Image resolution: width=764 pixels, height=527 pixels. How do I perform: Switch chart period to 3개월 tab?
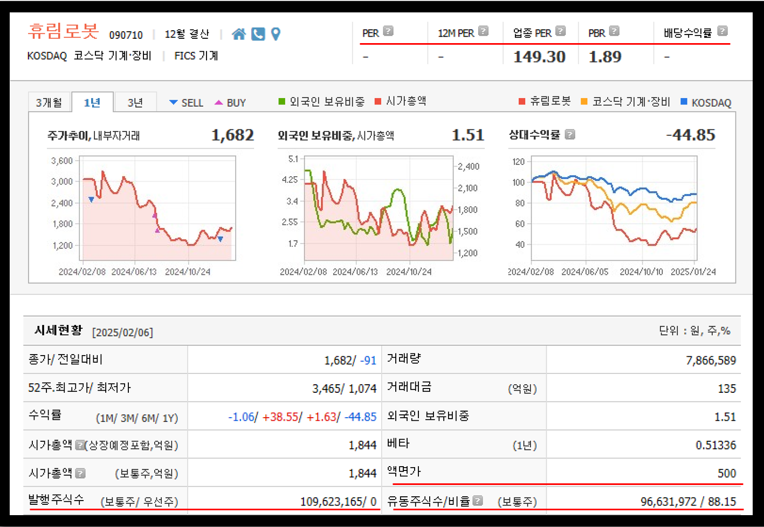point(49,102)
